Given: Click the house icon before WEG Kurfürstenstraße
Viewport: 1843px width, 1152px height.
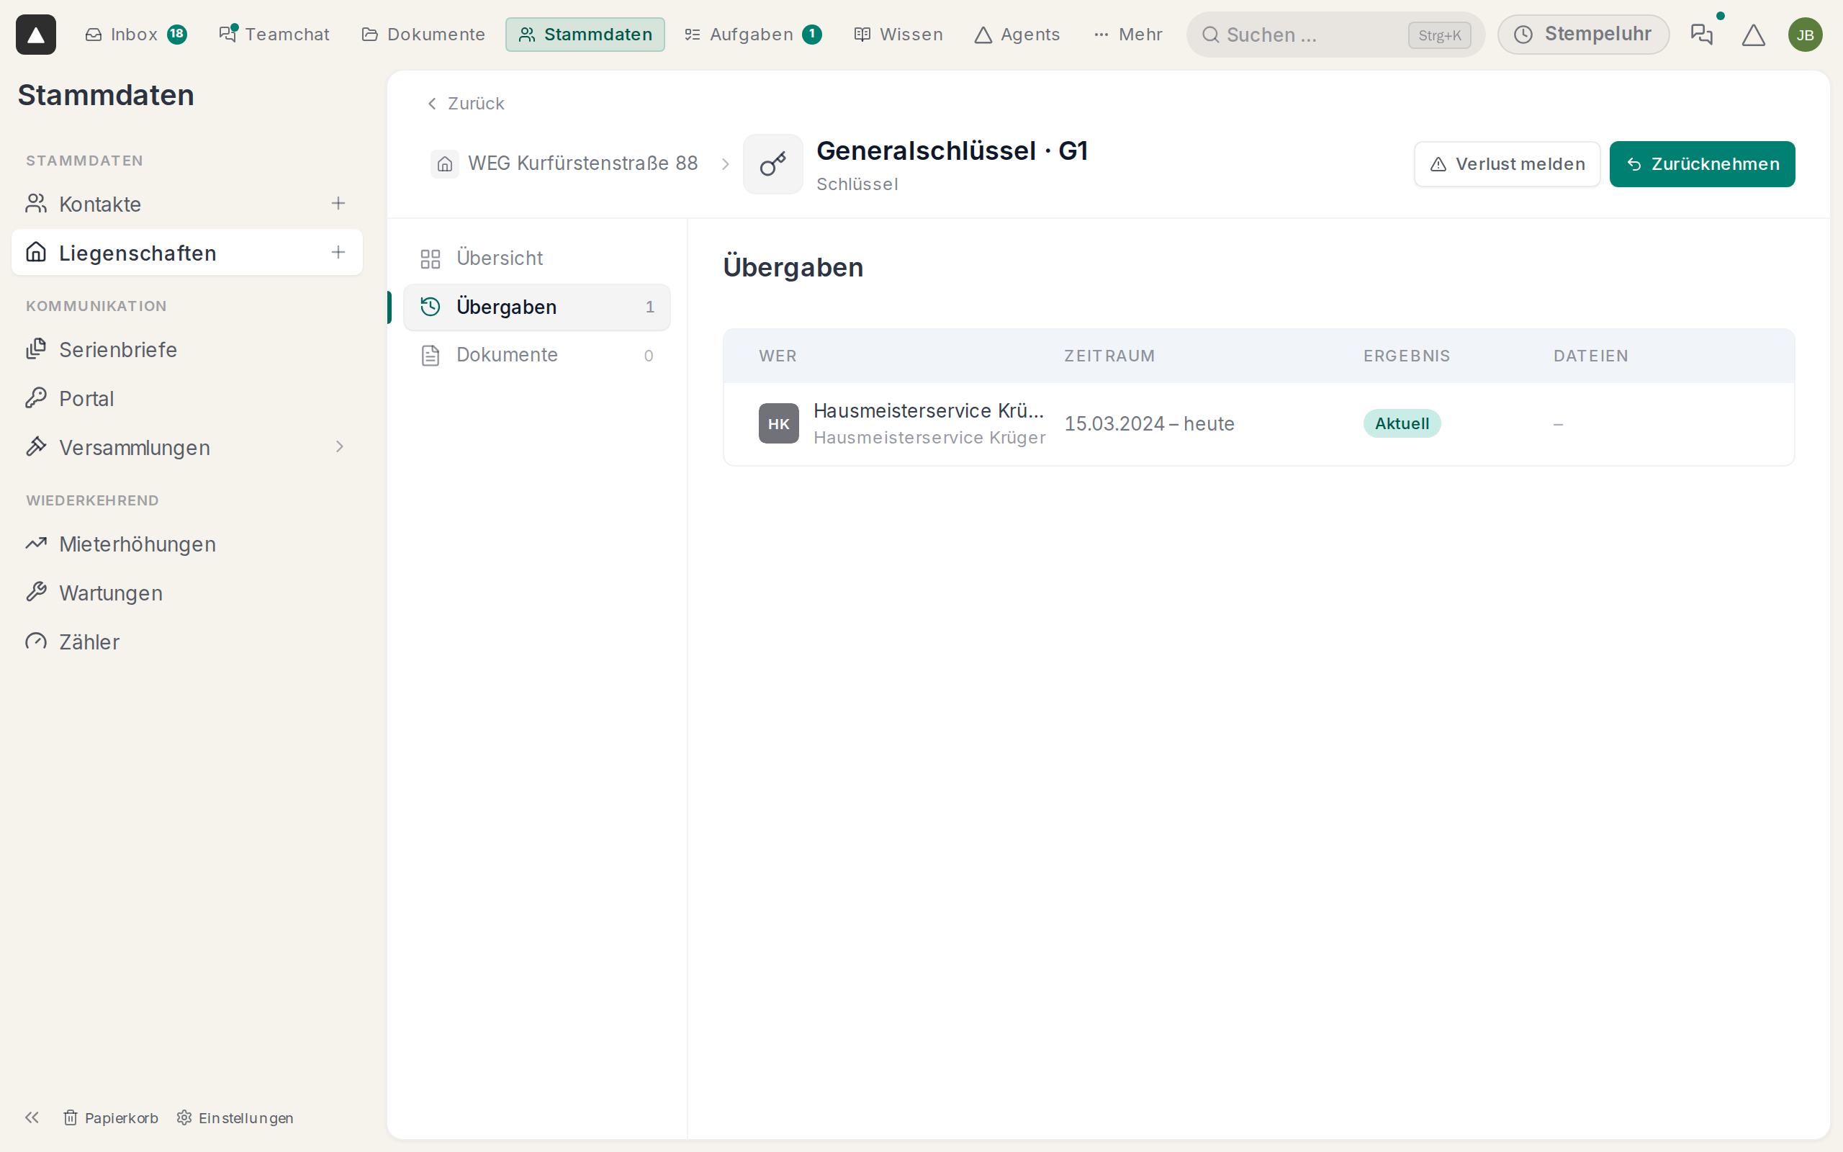Looking at the screenshot, I should [445, 164].
